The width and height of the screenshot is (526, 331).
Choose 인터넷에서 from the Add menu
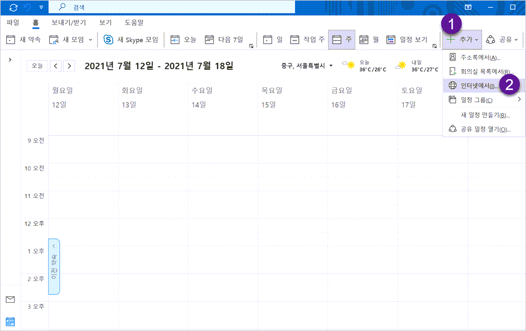pos(476,85)
